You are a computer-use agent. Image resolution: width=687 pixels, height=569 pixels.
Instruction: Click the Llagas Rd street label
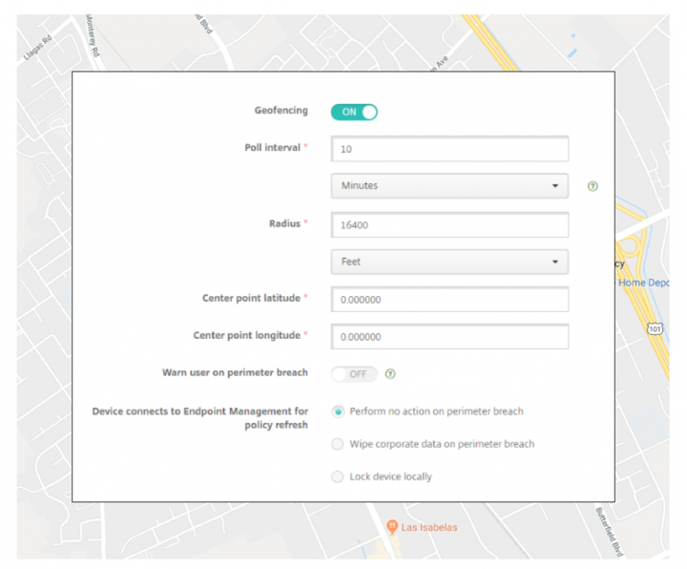point(36,50)
